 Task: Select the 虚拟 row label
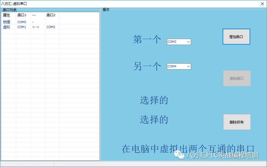[x=7, y=27]
